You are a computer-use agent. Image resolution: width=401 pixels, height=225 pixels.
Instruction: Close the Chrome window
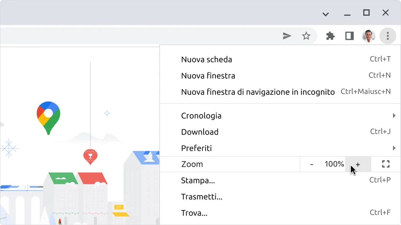coord(386,13)
